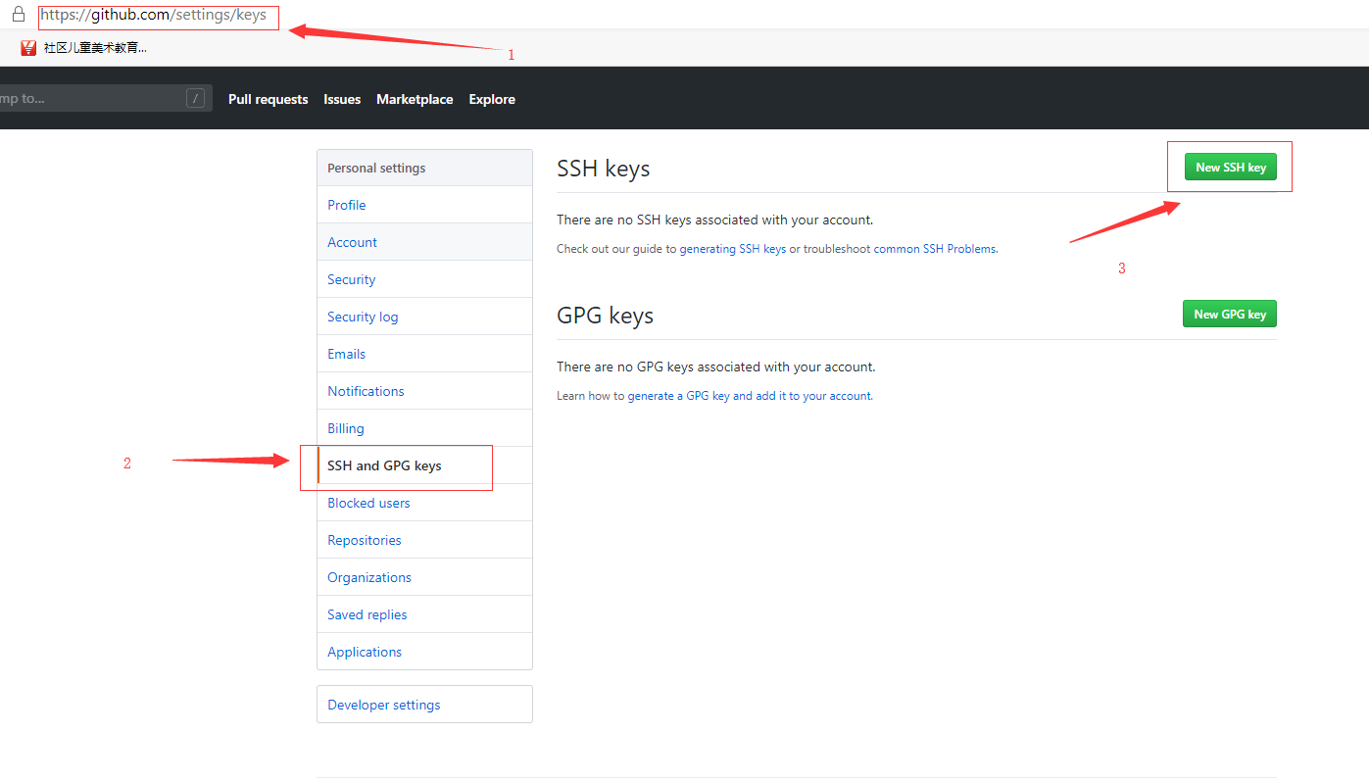Select SSH and GPG keys sidebar item
Image resolution: width=1369 pixels, height=782 pixels.
click(x=424, y=465)
